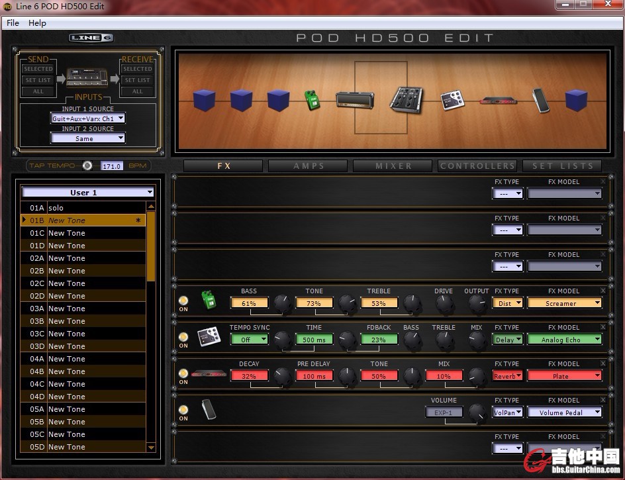Select the red reverb rack unit in chain
The height and width of the screenshot is (480, 625).
499,101
